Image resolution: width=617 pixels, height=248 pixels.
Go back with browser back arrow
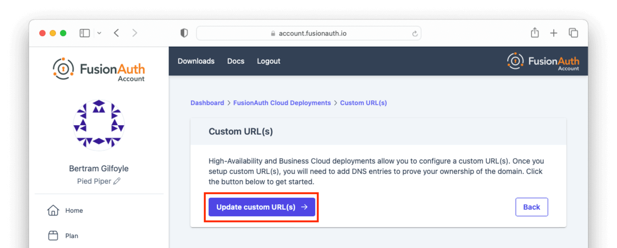[x=116, y=33]
